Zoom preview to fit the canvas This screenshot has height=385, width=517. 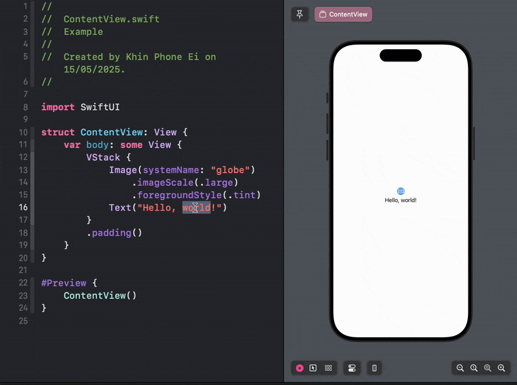(488, 368)
